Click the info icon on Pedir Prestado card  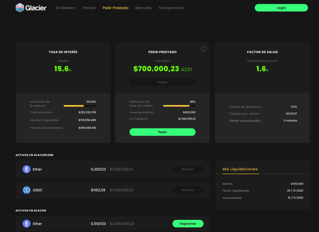pyautogui.click(x=203, y=49)
